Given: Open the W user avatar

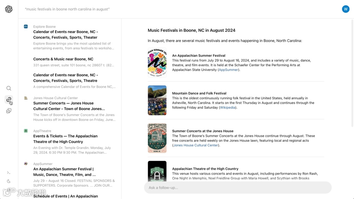Looking at the screenshot, I should click(x=345, y=9).
